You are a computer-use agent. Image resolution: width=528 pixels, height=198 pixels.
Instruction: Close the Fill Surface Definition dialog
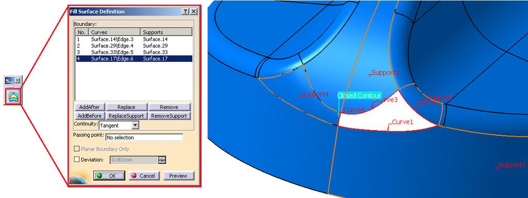point(194,11)
